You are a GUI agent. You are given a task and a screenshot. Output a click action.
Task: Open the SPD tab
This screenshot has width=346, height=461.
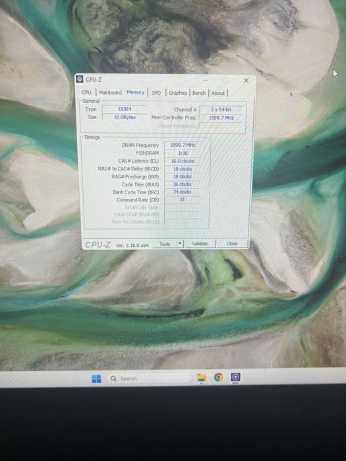pyautogui.click(x=156, y=93)
